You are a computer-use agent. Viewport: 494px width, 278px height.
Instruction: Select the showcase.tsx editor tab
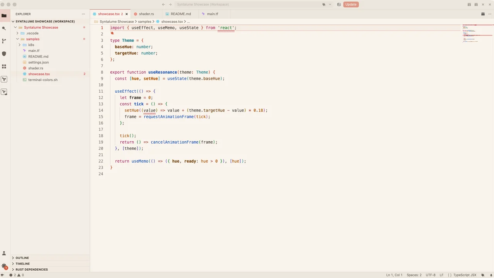110,14
